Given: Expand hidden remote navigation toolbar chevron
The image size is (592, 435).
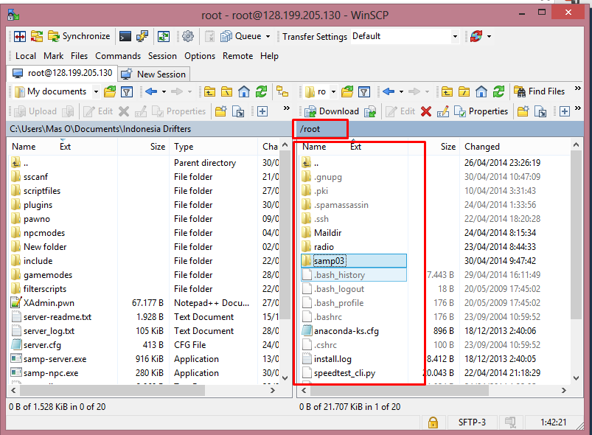Looking at the screenshot, I should pyautogui.click(x=578, y=88).
